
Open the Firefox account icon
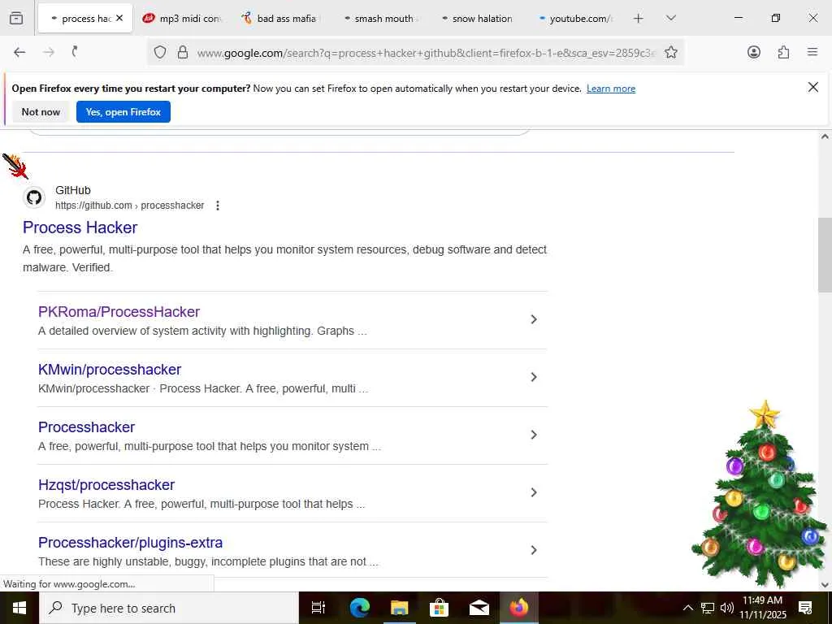753,52
